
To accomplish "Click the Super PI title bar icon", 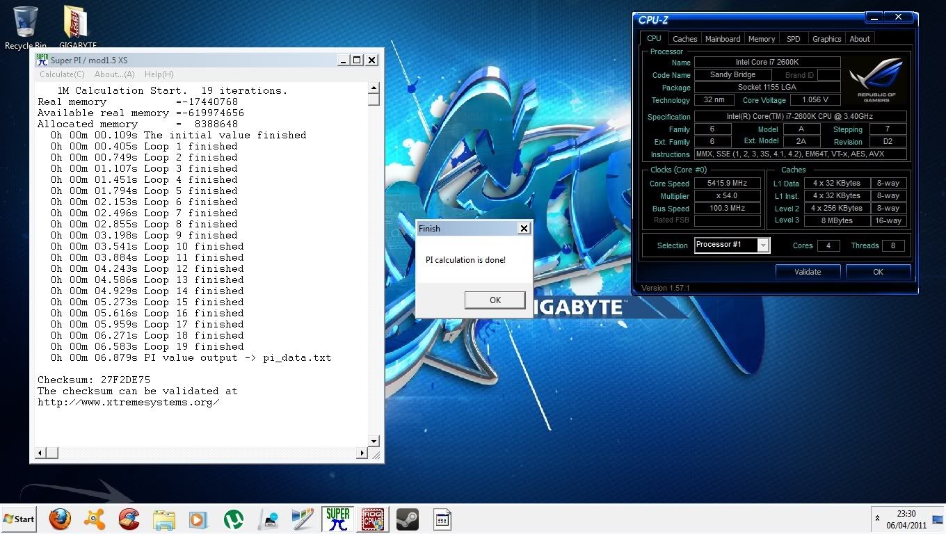I will pyautogui.click(x=42, y=60).
